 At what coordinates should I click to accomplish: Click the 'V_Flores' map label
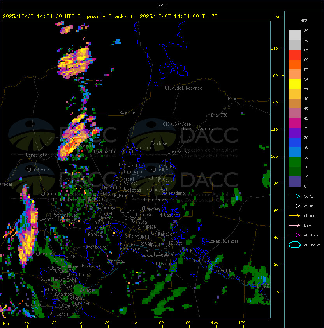pos(59,314)
